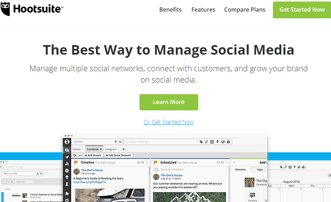Open the Benefits section
Screen dimensions: 331x202
point(170,9)
